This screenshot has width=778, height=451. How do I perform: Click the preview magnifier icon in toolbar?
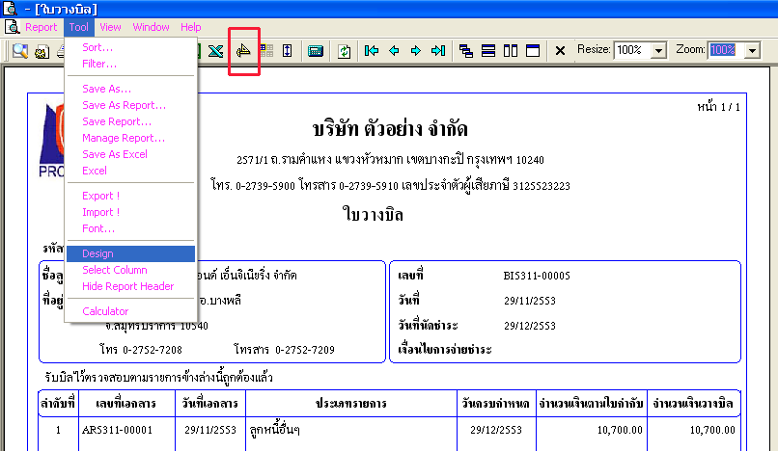coord(20,50)
